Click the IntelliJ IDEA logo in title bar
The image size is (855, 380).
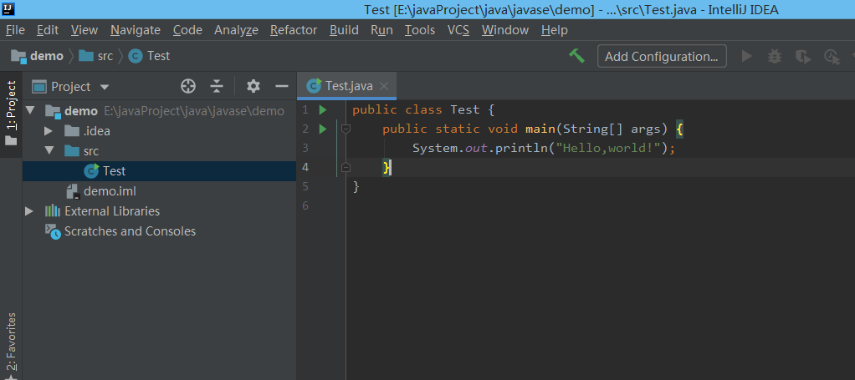8,8
